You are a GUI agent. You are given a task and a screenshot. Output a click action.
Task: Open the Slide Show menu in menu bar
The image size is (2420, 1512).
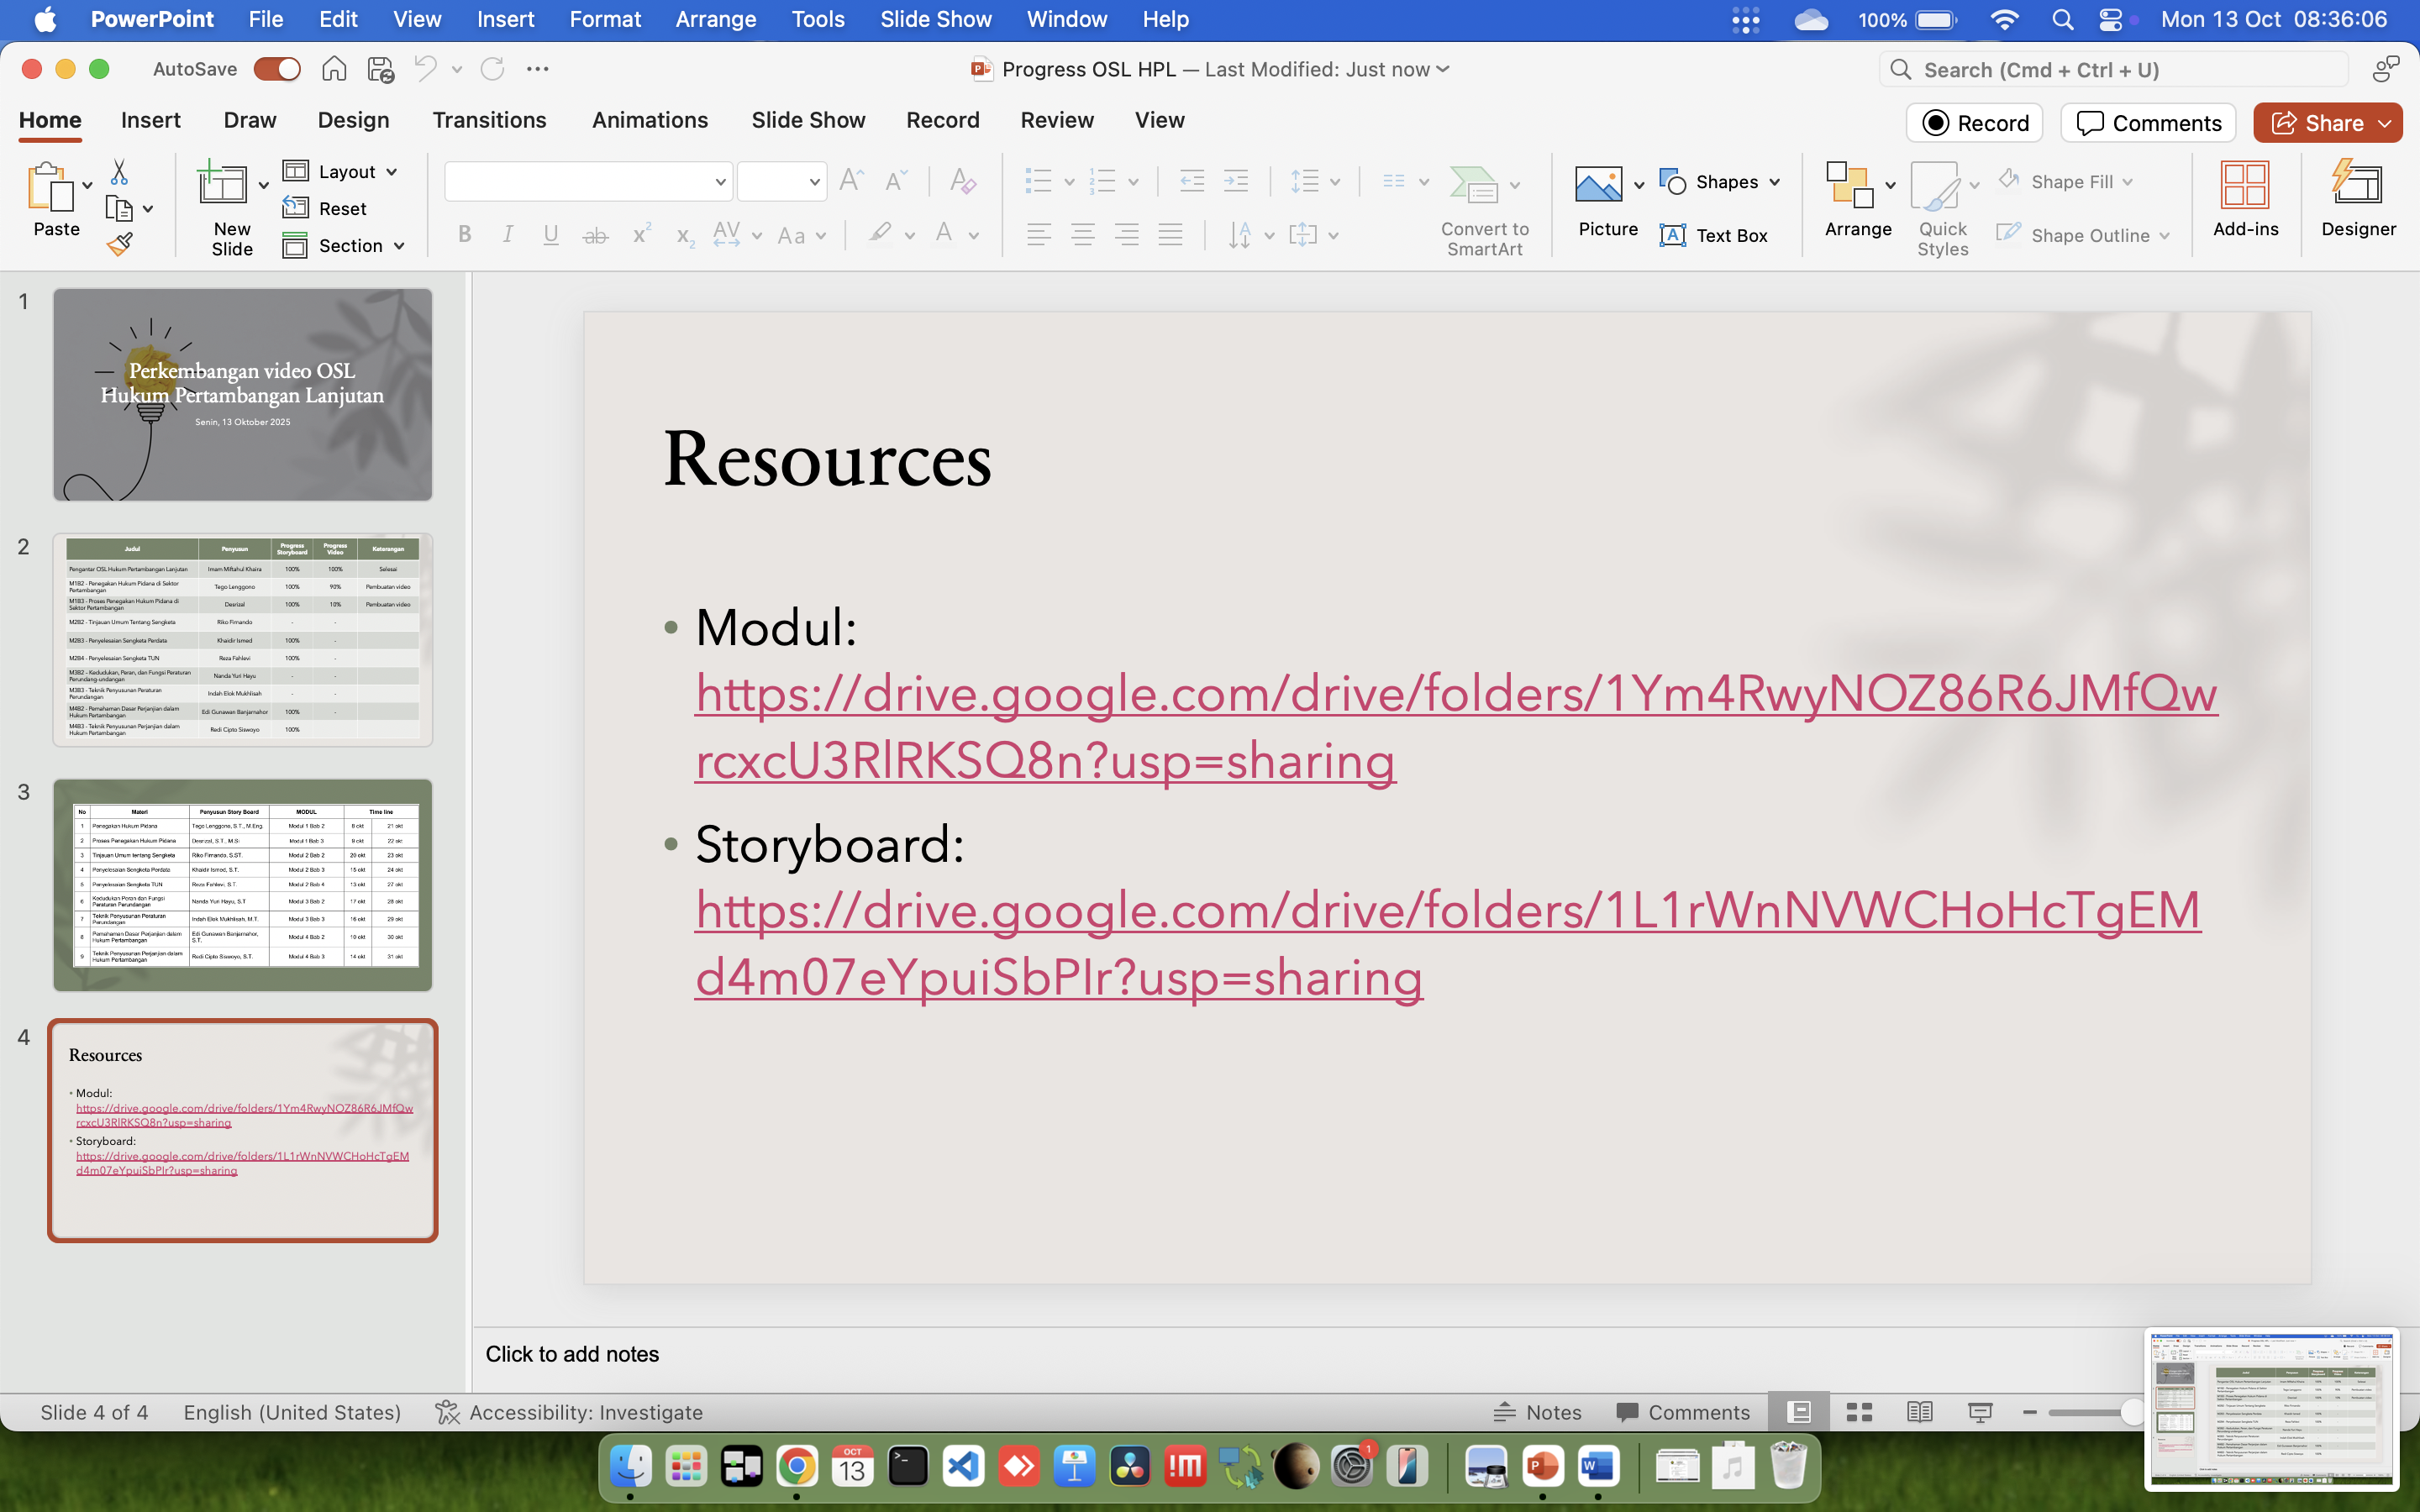coord(935,19)
